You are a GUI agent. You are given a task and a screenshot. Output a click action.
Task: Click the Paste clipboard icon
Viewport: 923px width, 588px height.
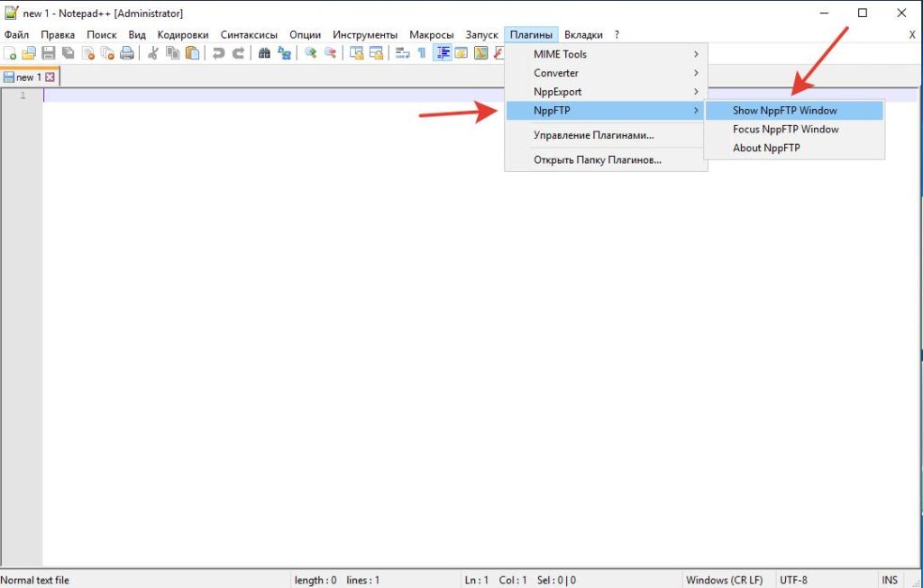[193, 53]
